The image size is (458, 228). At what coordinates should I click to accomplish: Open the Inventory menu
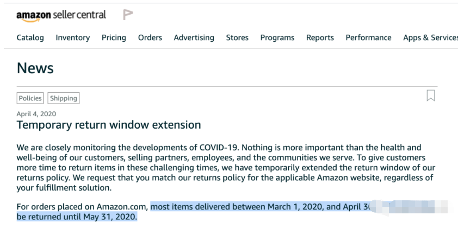coord(73,37)
